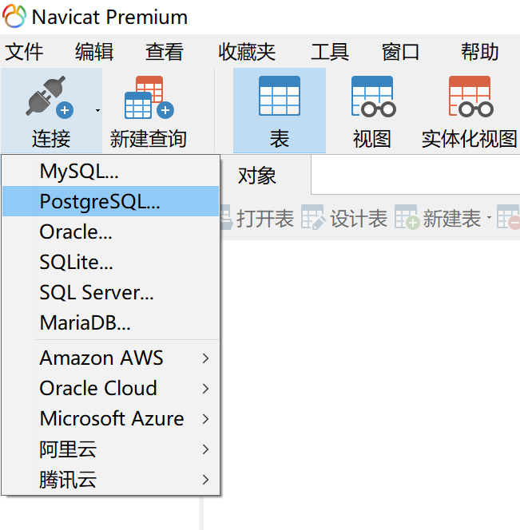Choose SQLite... connection option
520x530 pixels.
tap(111, 262)
